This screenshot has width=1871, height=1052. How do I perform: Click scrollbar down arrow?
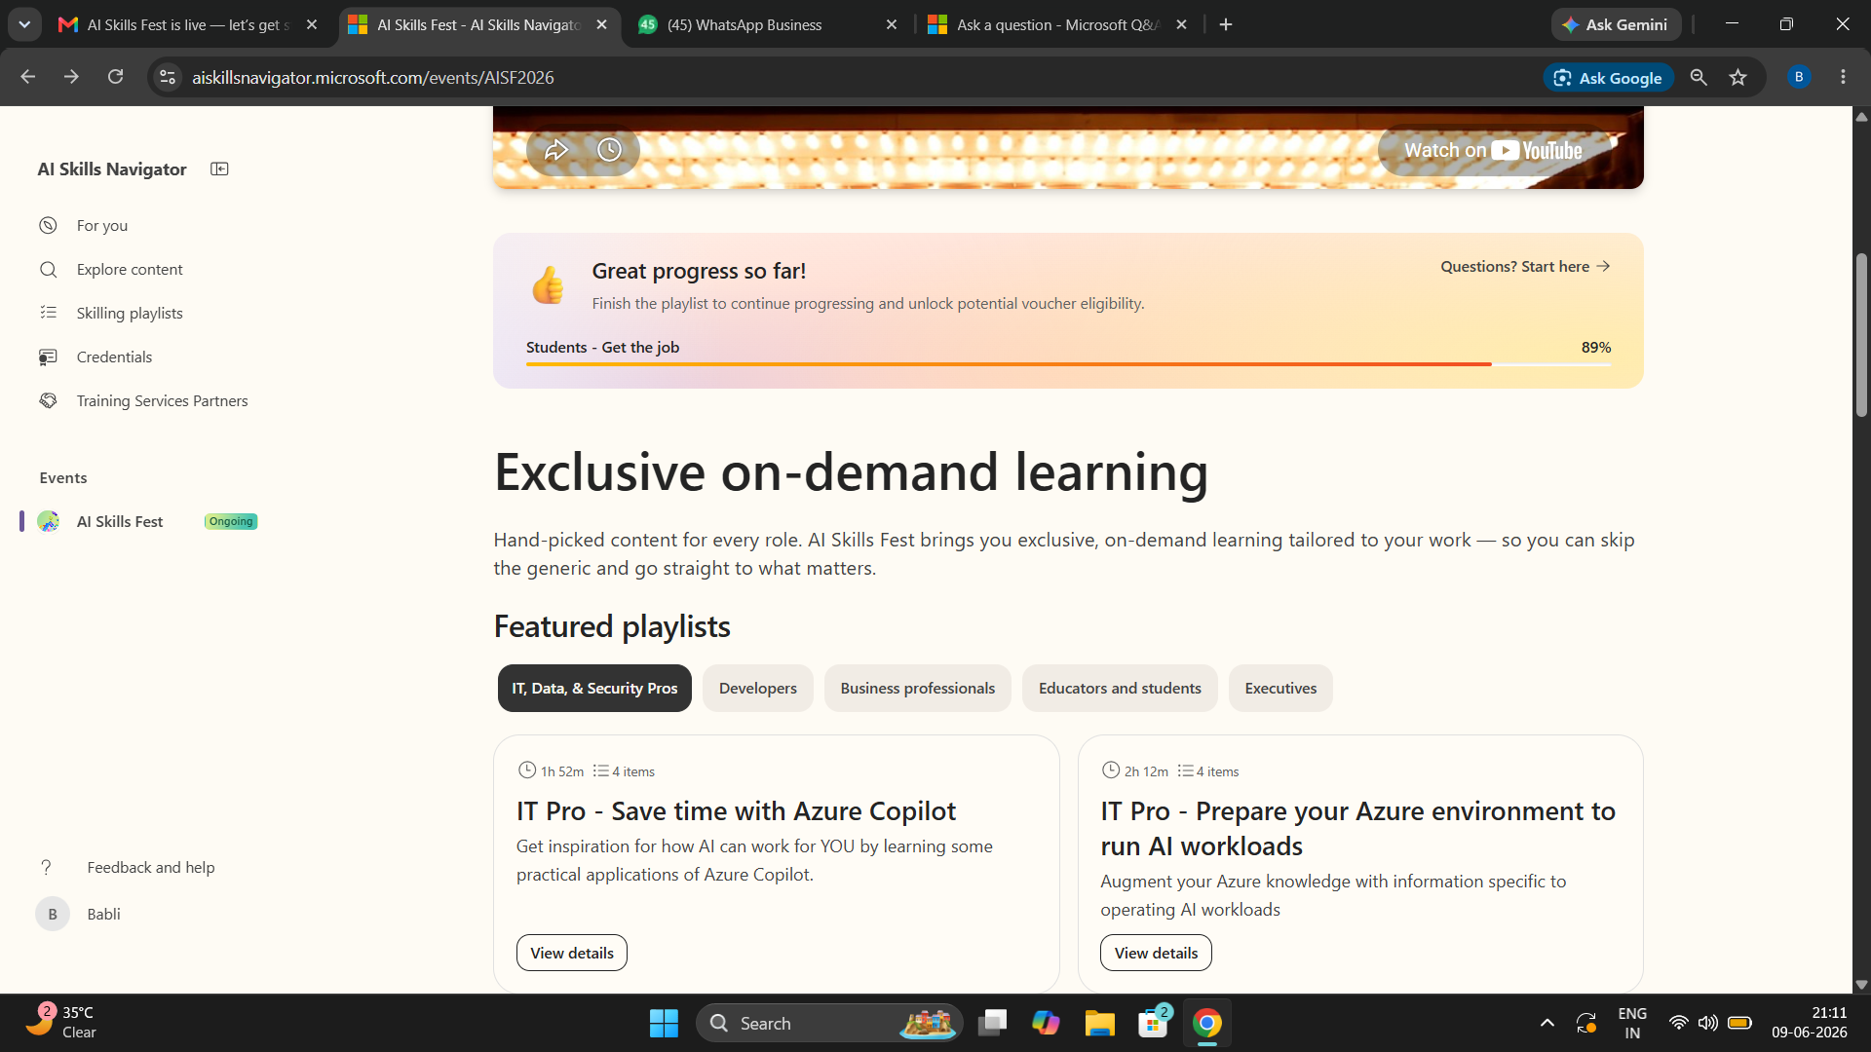[x=1861, y=985]
